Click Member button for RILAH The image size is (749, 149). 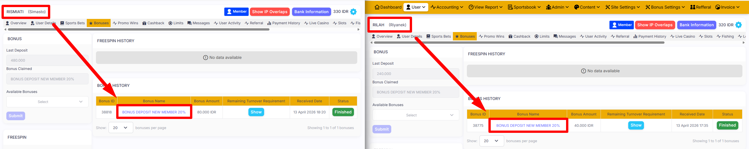622,25
